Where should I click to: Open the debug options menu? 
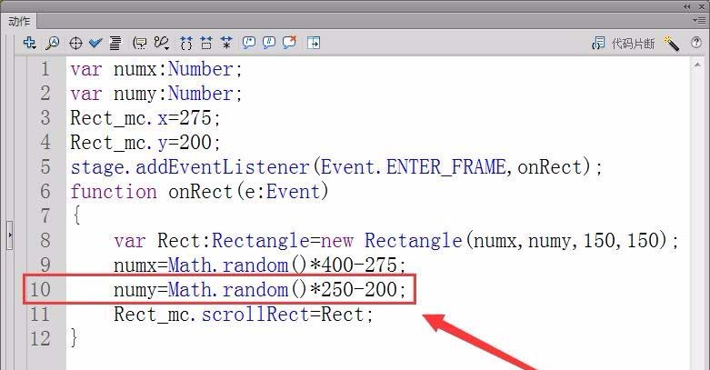click(161, 43)
